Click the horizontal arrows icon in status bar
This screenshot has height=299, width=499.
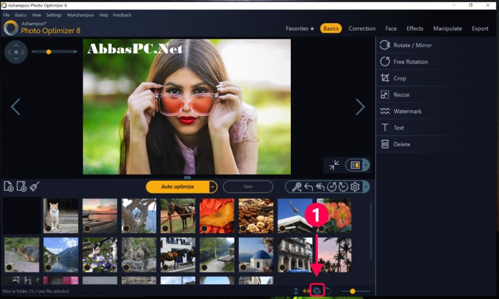(x=306, y=291)
